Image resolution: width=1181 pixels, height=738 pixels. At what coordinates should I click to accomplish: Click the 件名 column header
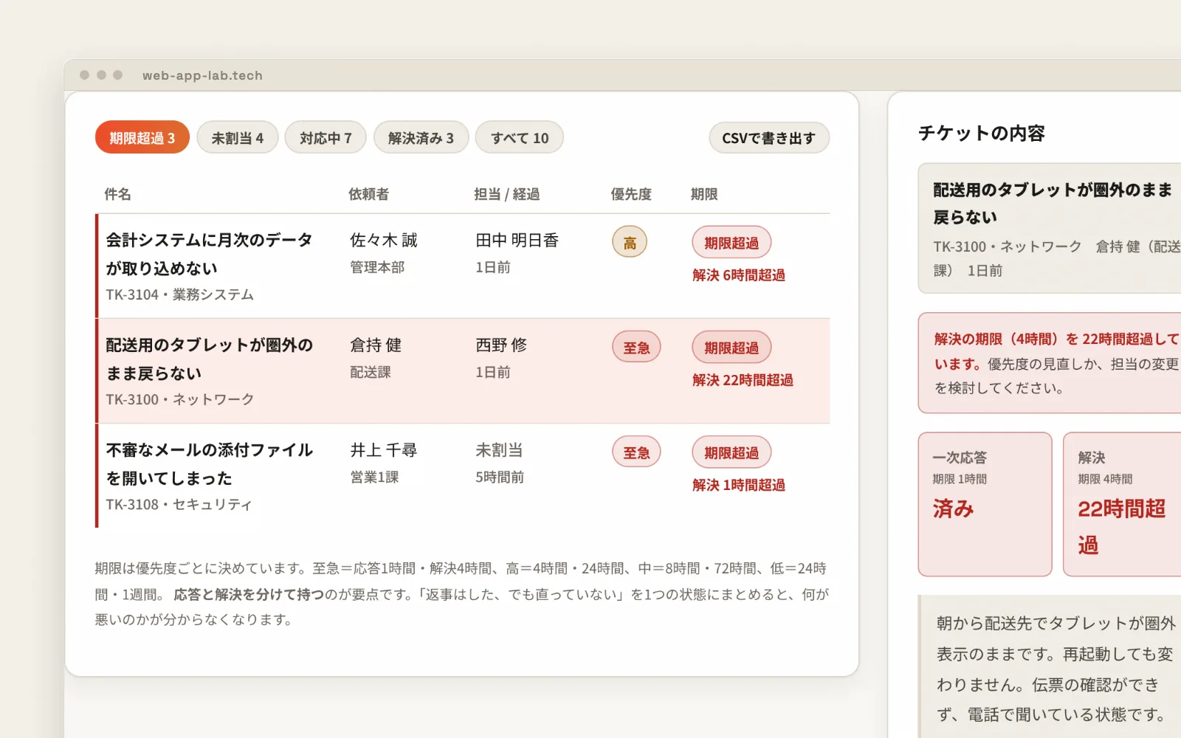(118, 194)
